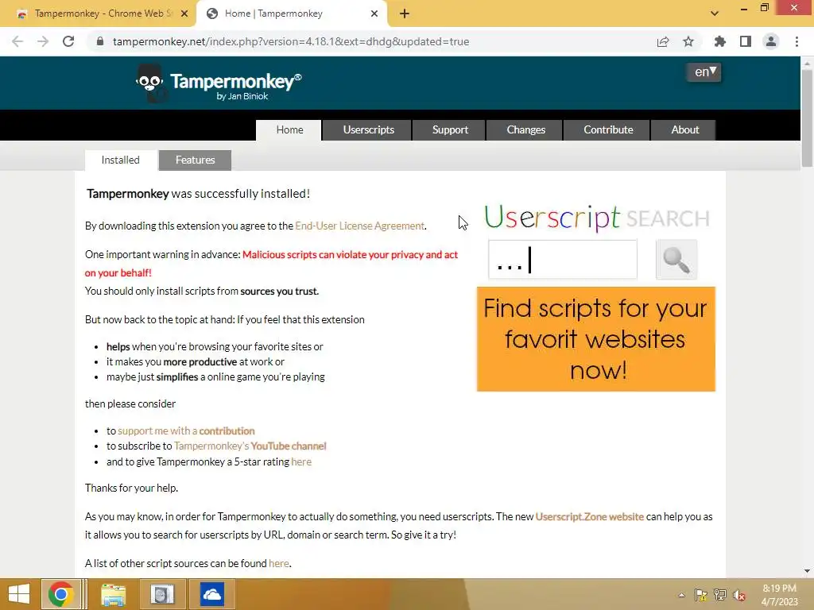This screenshot has width=814, height=610.
Task: Click the 5-star rating 'here' link
Action: [301, 462]
